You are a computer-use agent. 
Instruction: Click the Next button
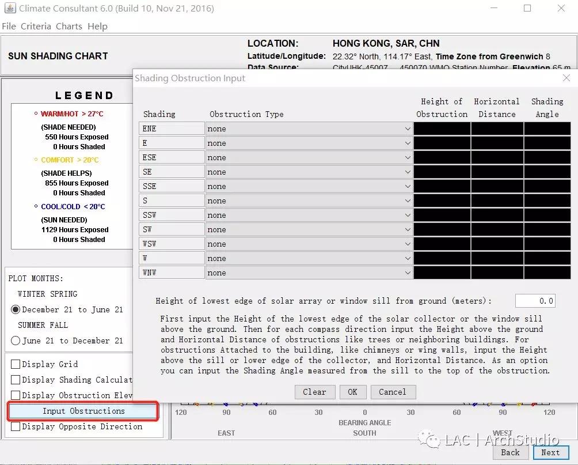pos(550,452)
